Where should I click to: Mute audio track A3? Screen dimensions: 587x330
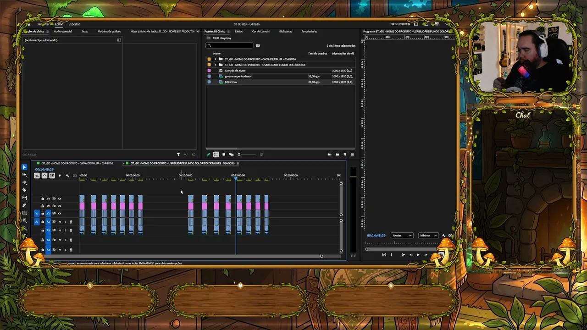pos(60,240)
